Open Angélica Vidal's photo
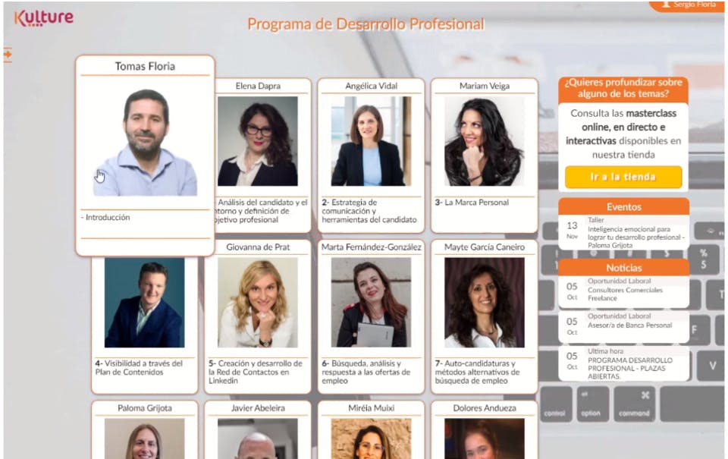Screen dimensions: 728x459 371,141
